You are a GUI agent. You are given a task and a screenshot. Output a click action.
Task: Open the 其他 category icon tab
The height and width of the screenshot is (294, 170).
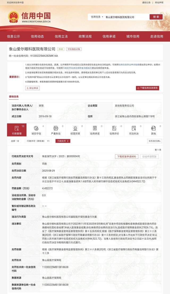153,130
